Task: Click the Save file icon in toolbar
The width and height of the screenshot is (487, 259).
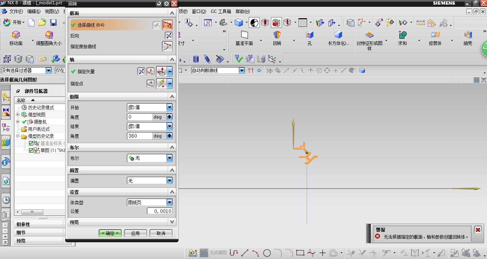Action: click(x=53, y=23)
